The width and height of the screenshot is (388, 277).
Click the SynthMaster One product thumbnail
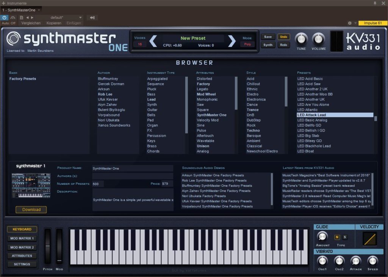pos(31,186)
